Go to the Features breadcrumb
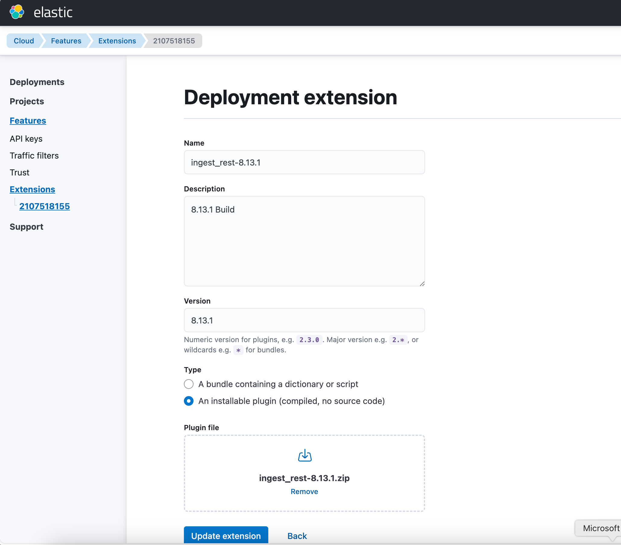Screen dimensions: 621x545 click(66, 41)
